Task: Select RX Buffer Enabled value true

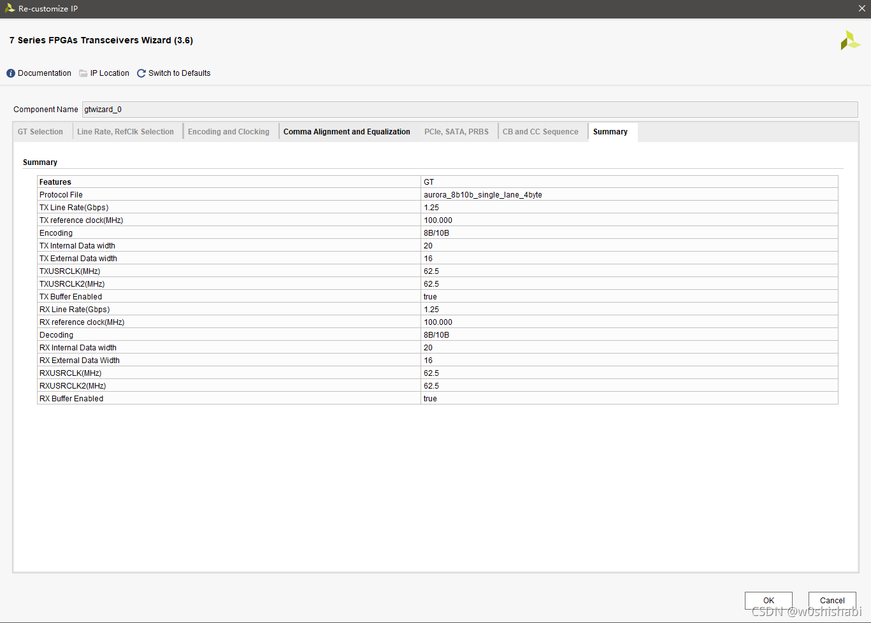Action: pyautogui.click(x=430, y=399)
